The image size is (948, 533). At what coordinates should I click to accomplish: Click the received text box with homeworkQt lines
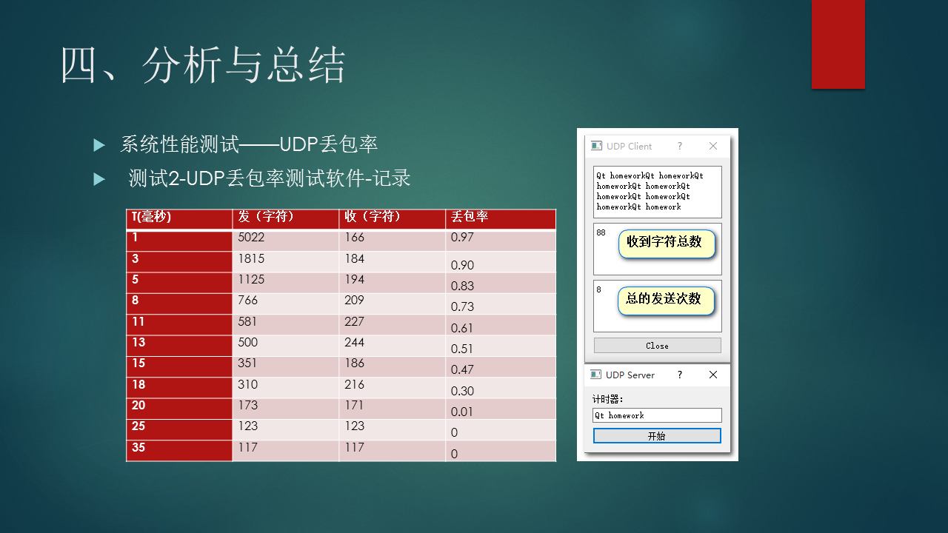coord(657,192)
